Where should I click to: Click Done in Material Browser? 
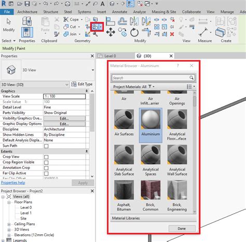(x=182, y=229)
